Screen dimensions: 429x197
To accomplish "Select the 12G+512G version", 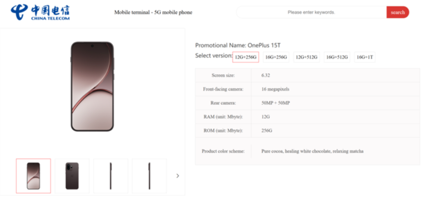I will pyautogui.click(x=306, y=57).
